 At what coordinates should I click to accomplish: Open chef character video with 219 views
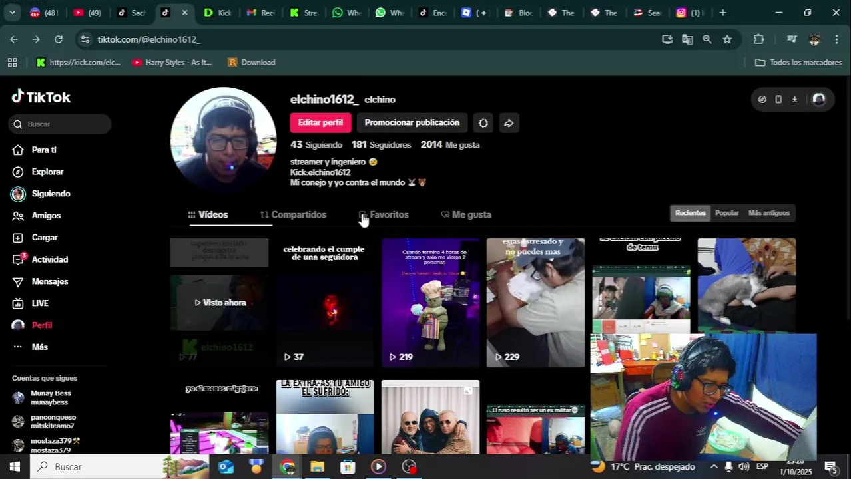[430, 303]
